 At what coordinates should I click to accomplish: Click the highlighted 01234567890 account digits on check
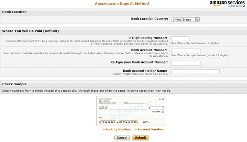(128, 122)
